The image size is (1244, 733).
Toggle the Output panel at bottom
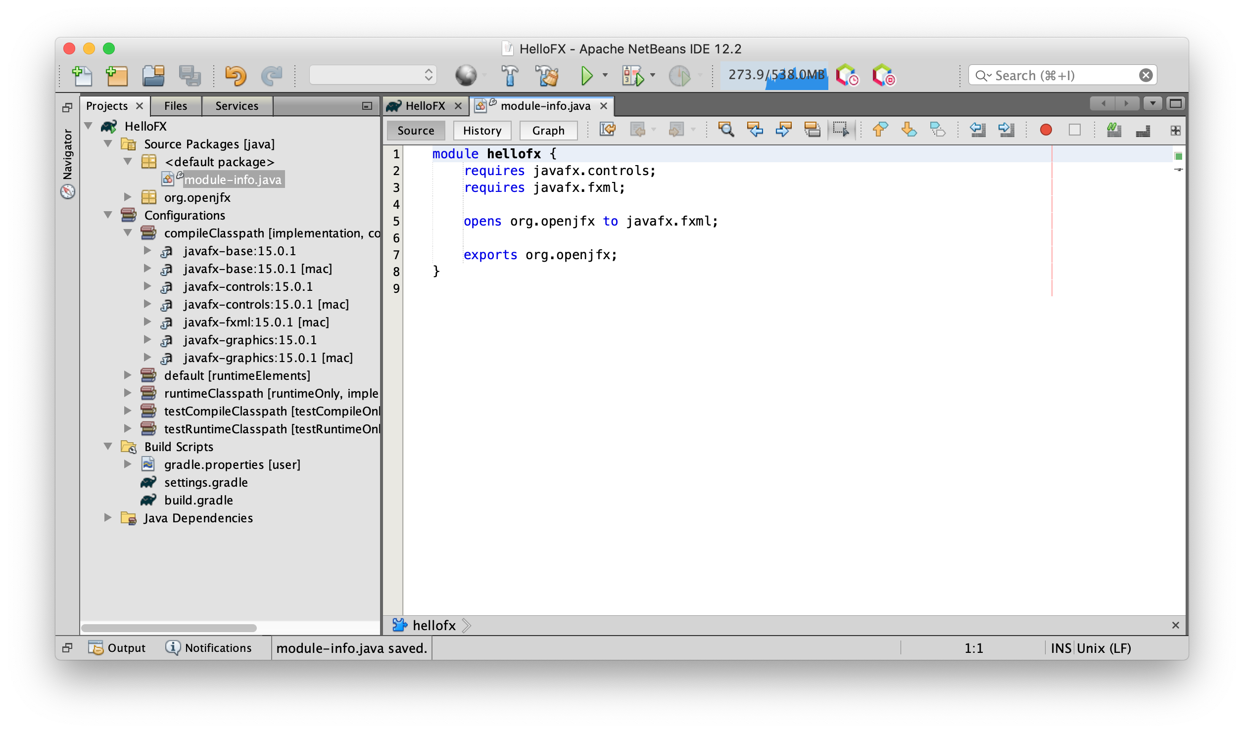[115, 647]
